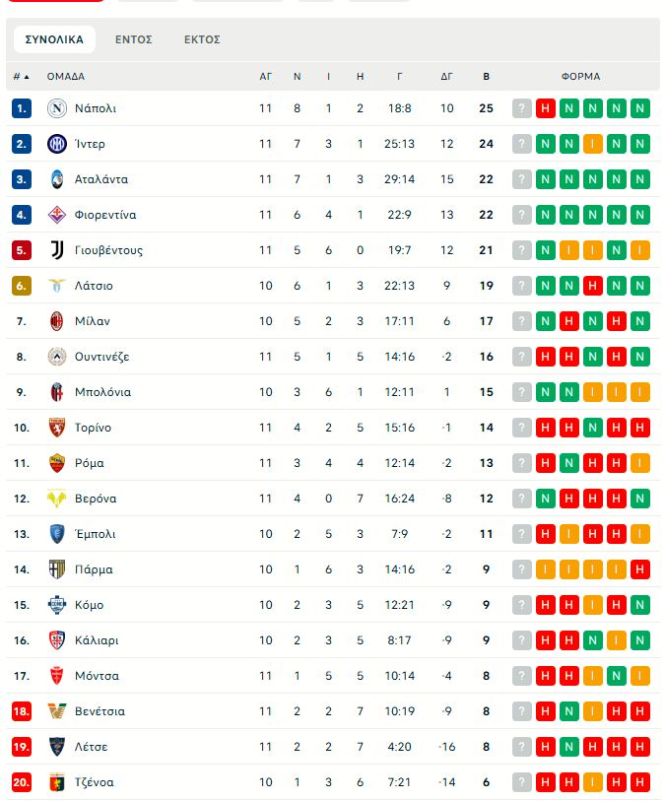
Task: Open the Μπολόνια team link
Action: 102,392
